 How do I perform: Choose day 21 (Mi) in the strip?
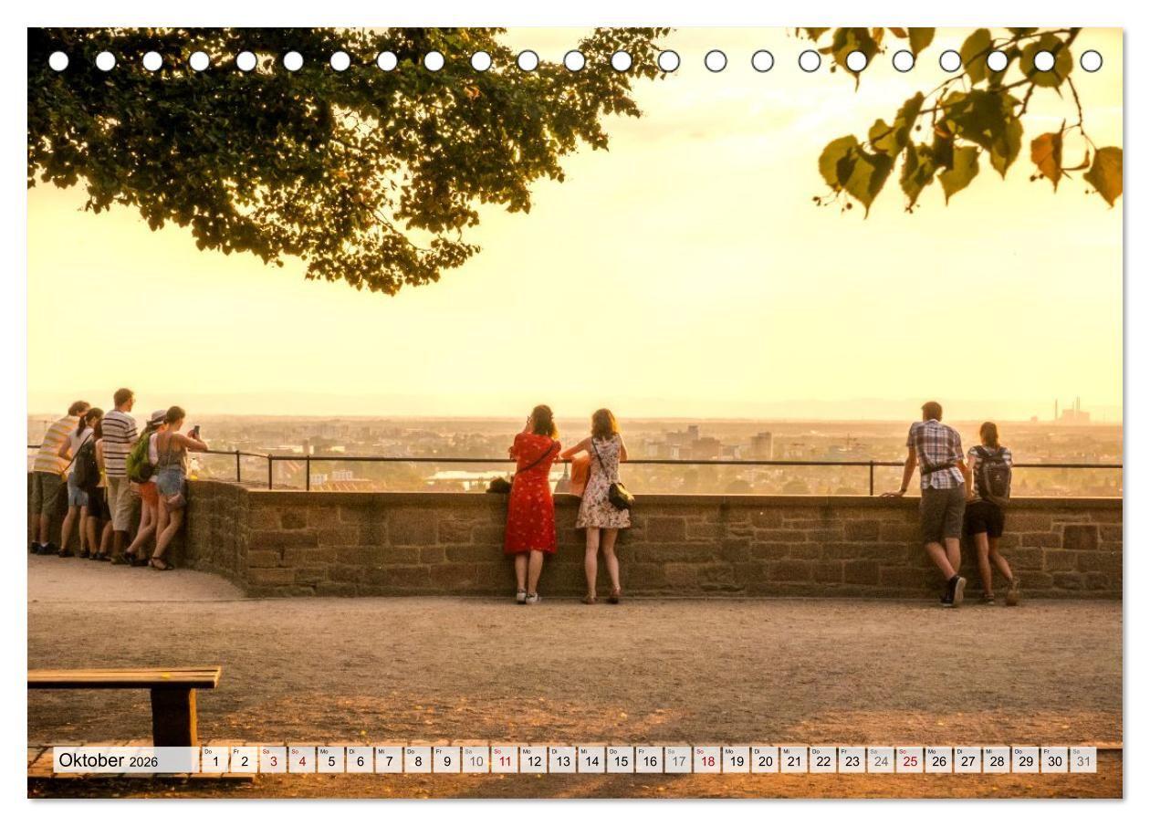tap(793, 760)
